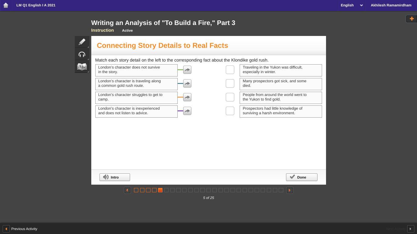This screenshot has height=234, width=417.
Task: Check box for 'Prospectors had little knowledge'
Action: coord(230,111)
